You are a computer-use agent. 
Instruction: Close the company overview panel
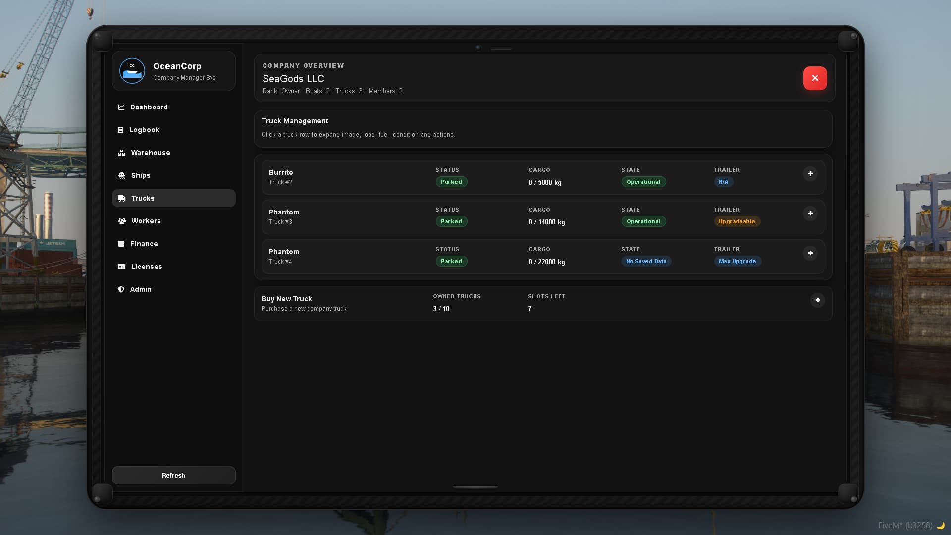(x=815, y=78)
